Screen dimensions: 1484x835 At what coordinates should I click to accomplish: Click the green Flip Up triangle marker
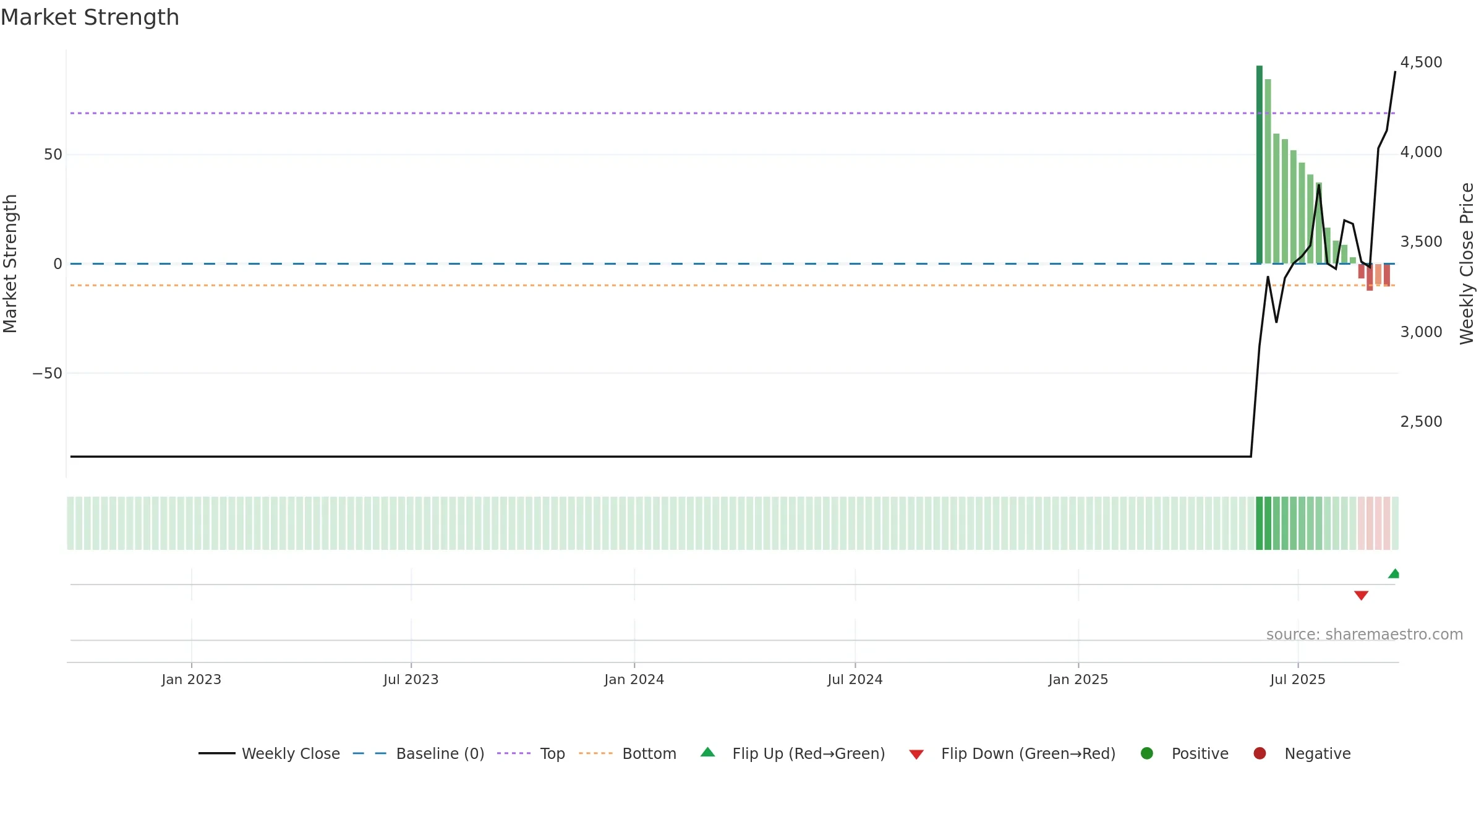point(1394,573)
